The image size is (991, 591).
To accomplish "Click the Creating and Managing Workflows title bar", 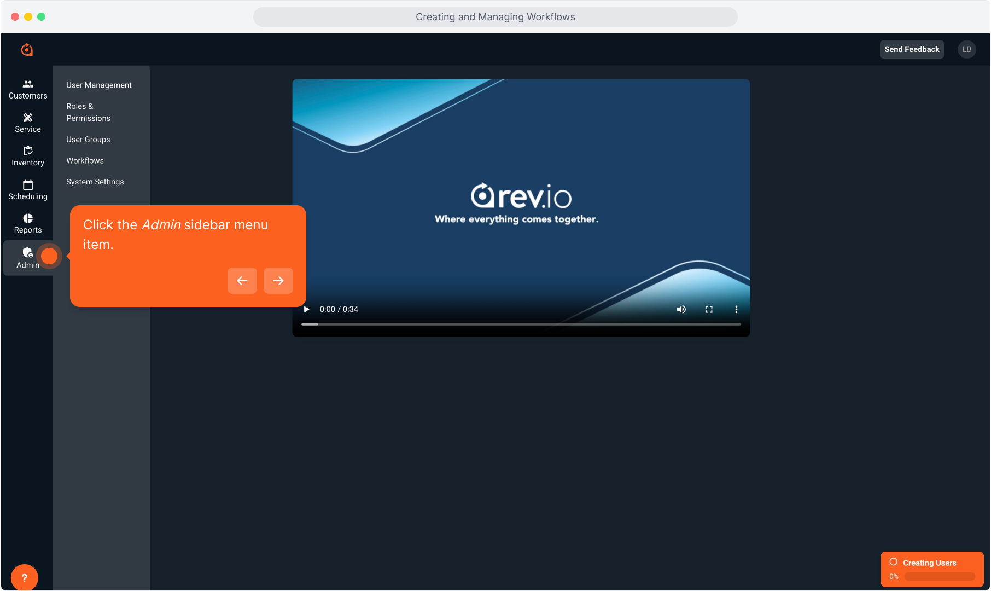I will pos(495,17).
